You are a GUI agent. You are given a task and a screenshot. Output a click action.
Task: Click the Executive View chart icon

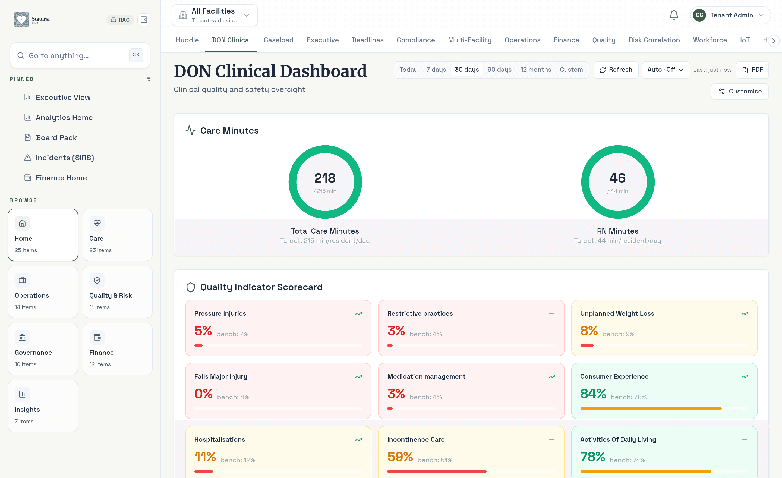[x=28, y=97]
